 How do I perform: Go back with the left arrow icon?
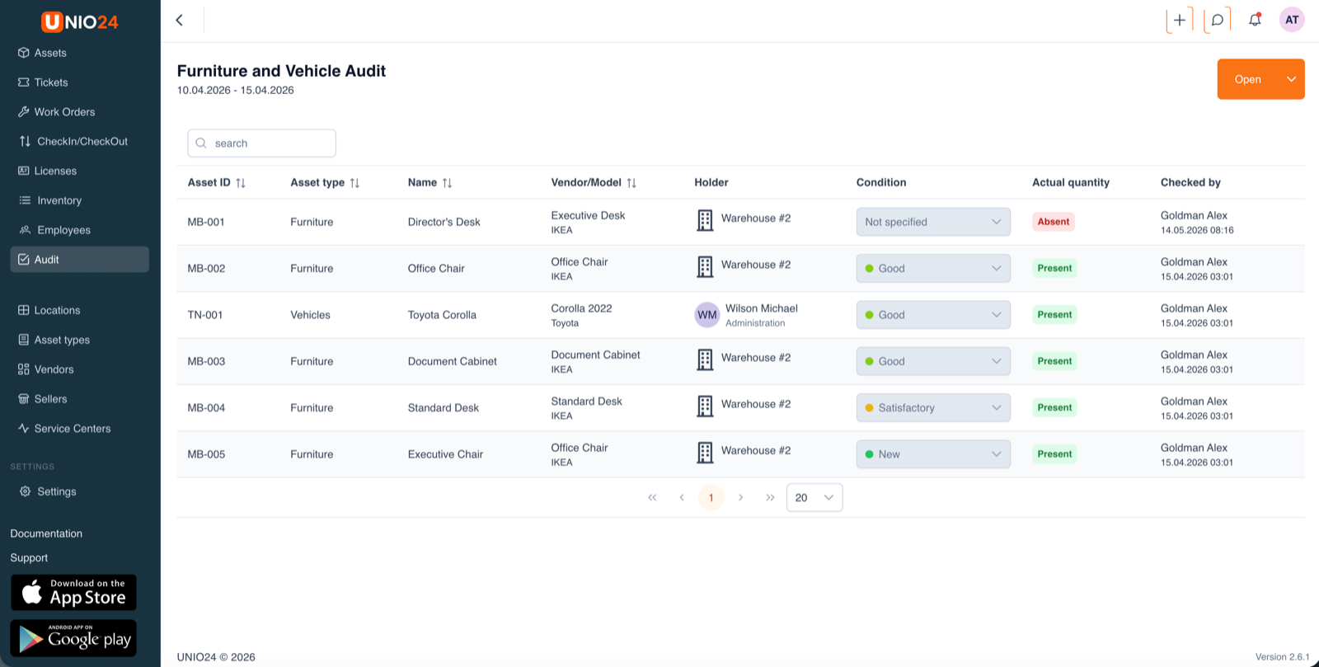pyautogui.click(x=179, y=20)
